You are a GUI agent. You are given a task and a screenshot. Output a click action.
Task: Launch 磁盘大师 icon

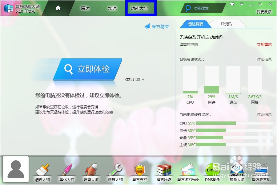[237, 170]
